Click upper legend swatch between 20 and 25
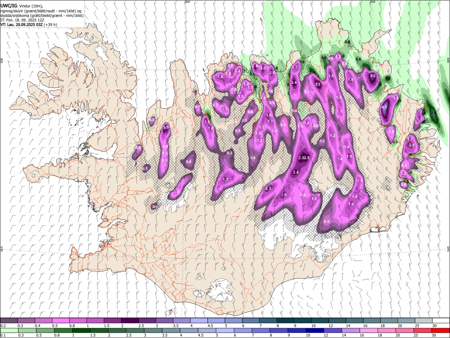The image size is (450, 338). (x=407, y=320)
